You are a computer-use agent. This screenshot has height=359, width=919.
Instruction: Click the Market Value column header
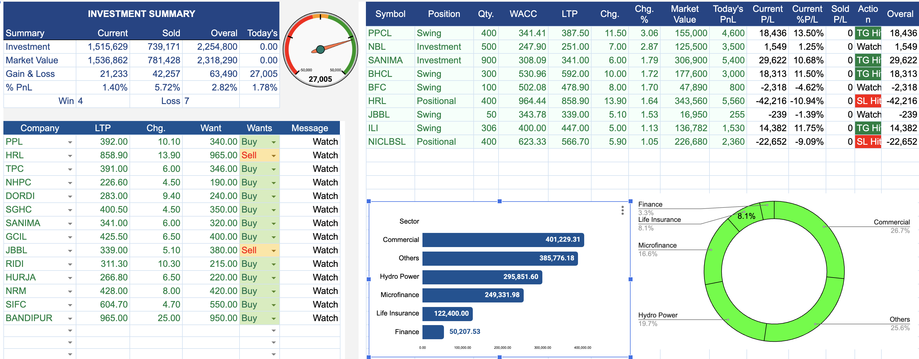point(684,14)
